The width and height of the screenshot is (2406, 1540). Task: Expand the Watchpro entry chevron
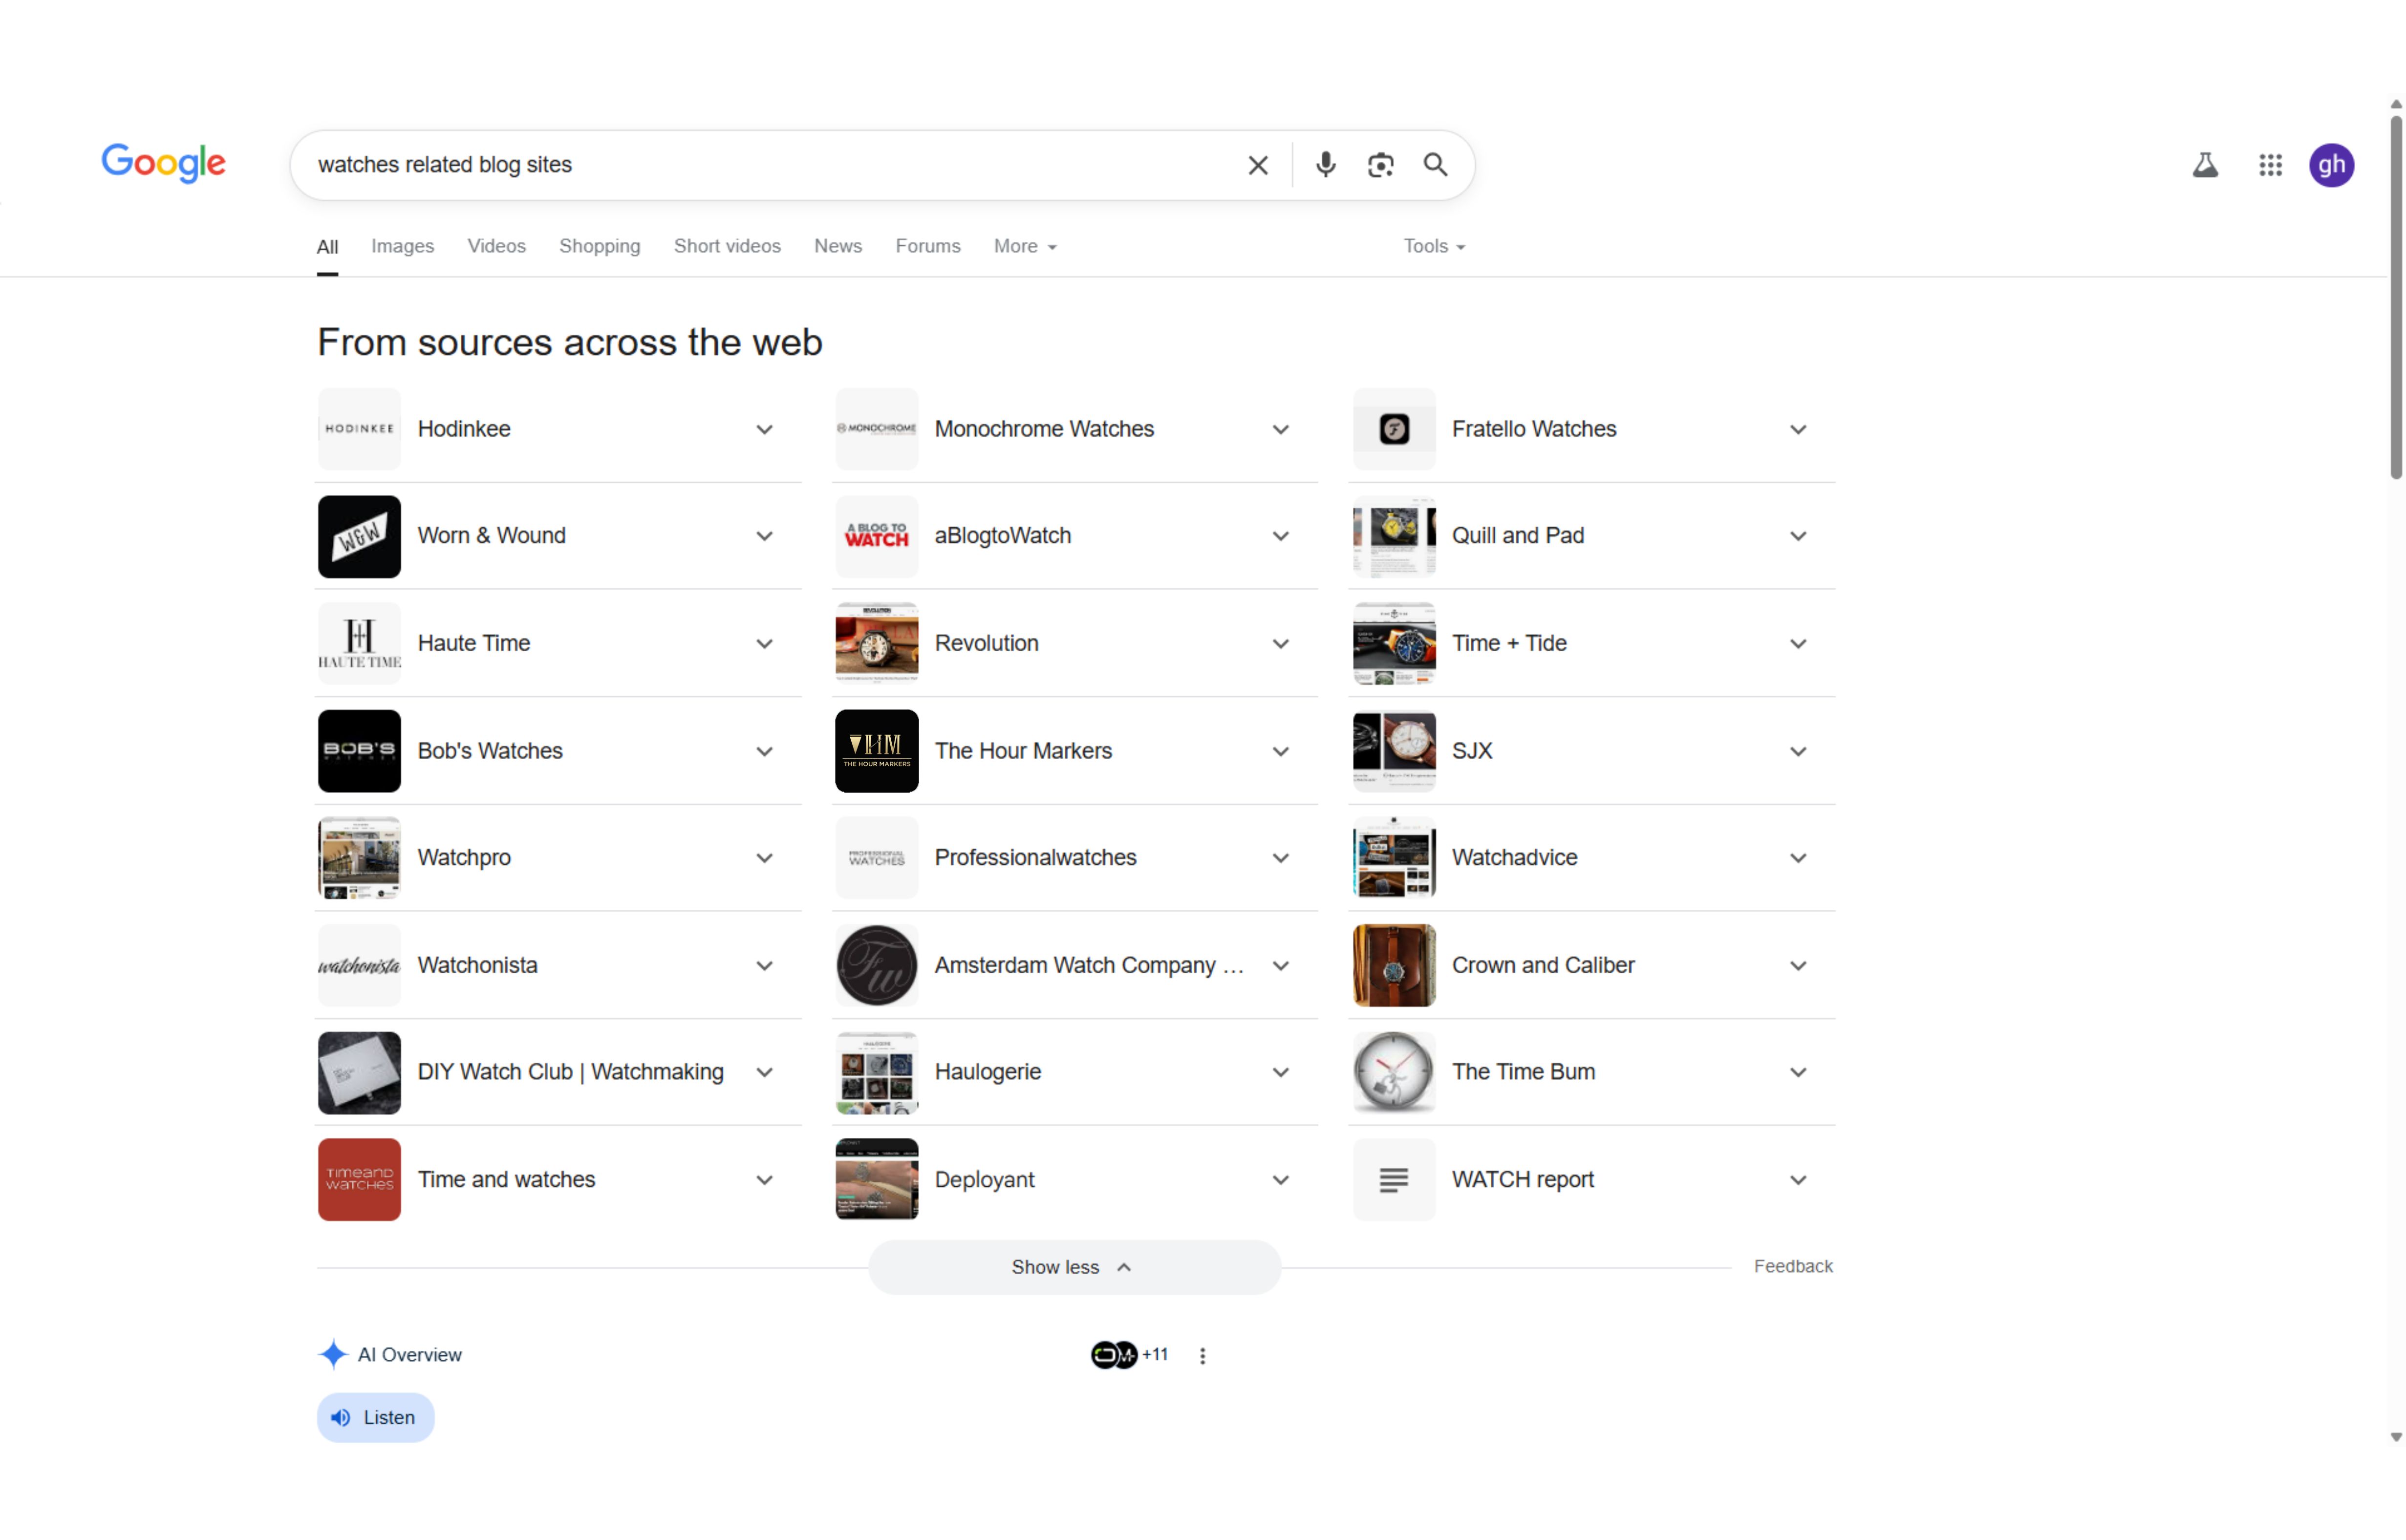pos(764,858)
